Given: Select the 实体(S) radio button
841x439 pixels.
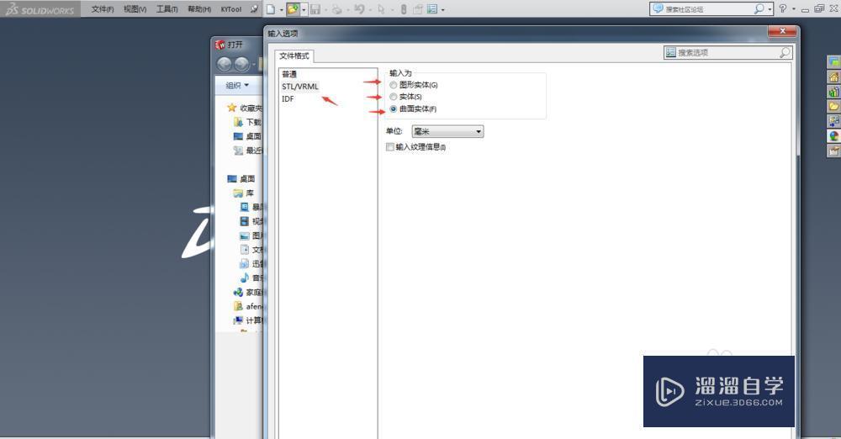Looking at the screenshot, I should pyautogui.click(x=393, y=97).
